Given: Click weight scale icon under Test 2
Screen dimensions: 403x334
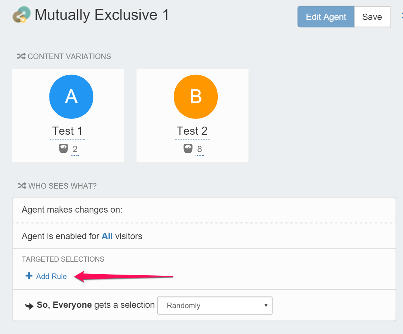Looking at the screenshot, I should (x=188, y=148).
